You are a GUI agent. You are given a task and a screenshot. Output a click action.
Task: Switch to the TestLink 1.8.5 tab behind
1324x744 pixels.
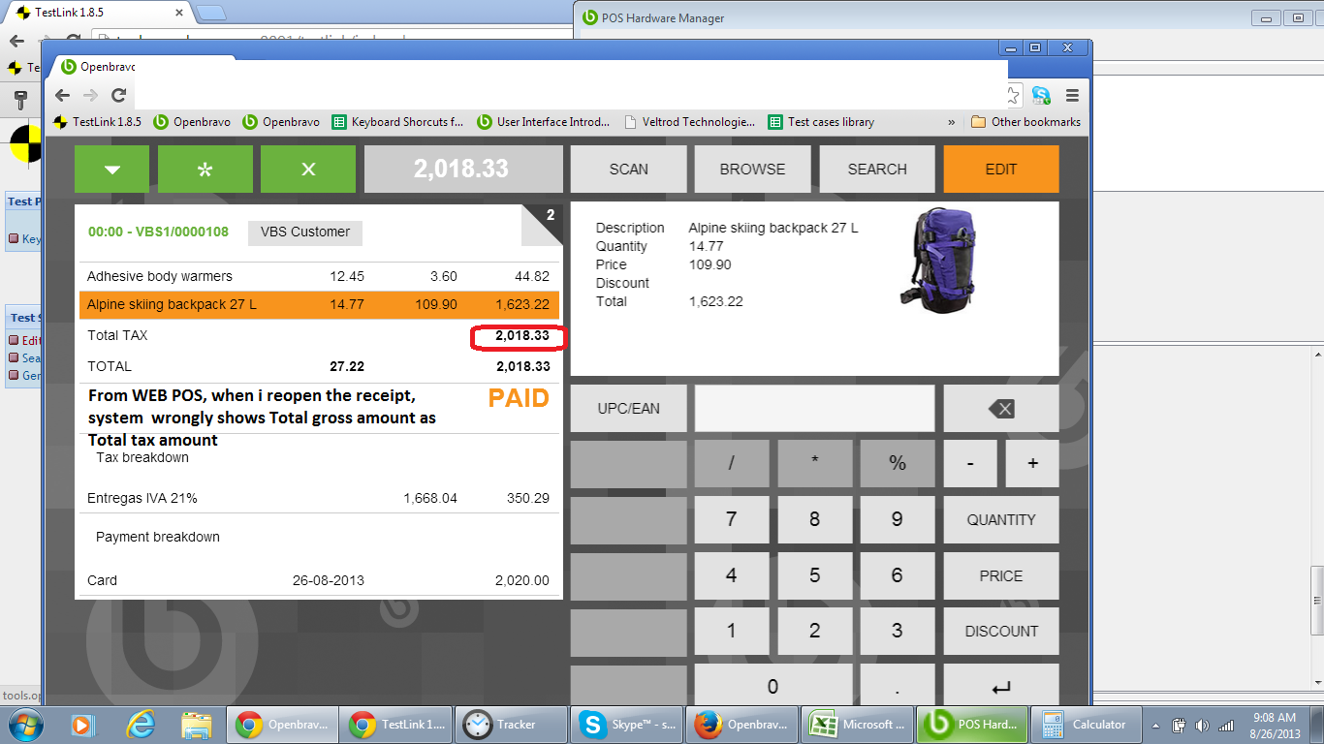[102, 13]
